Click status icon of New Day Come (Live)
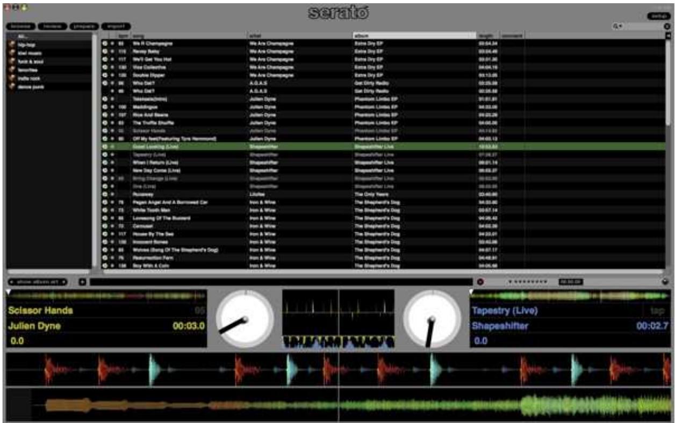675x423 pixels. (105, 170)
